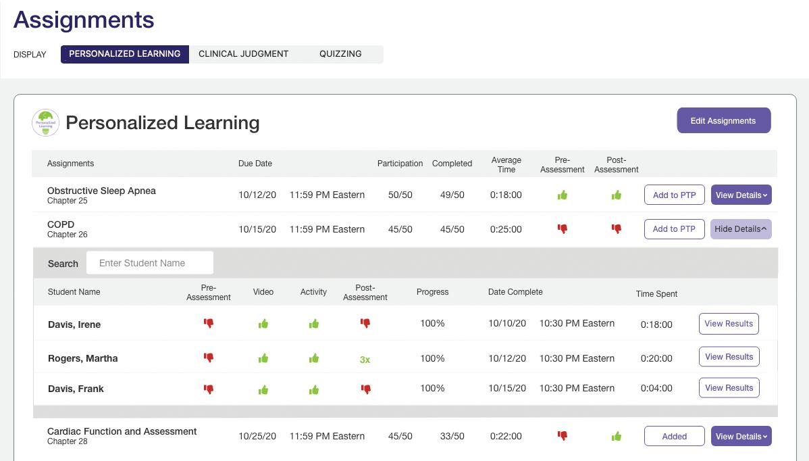Toggle the Added button for Cardiac Function

(x=674, y=437)
